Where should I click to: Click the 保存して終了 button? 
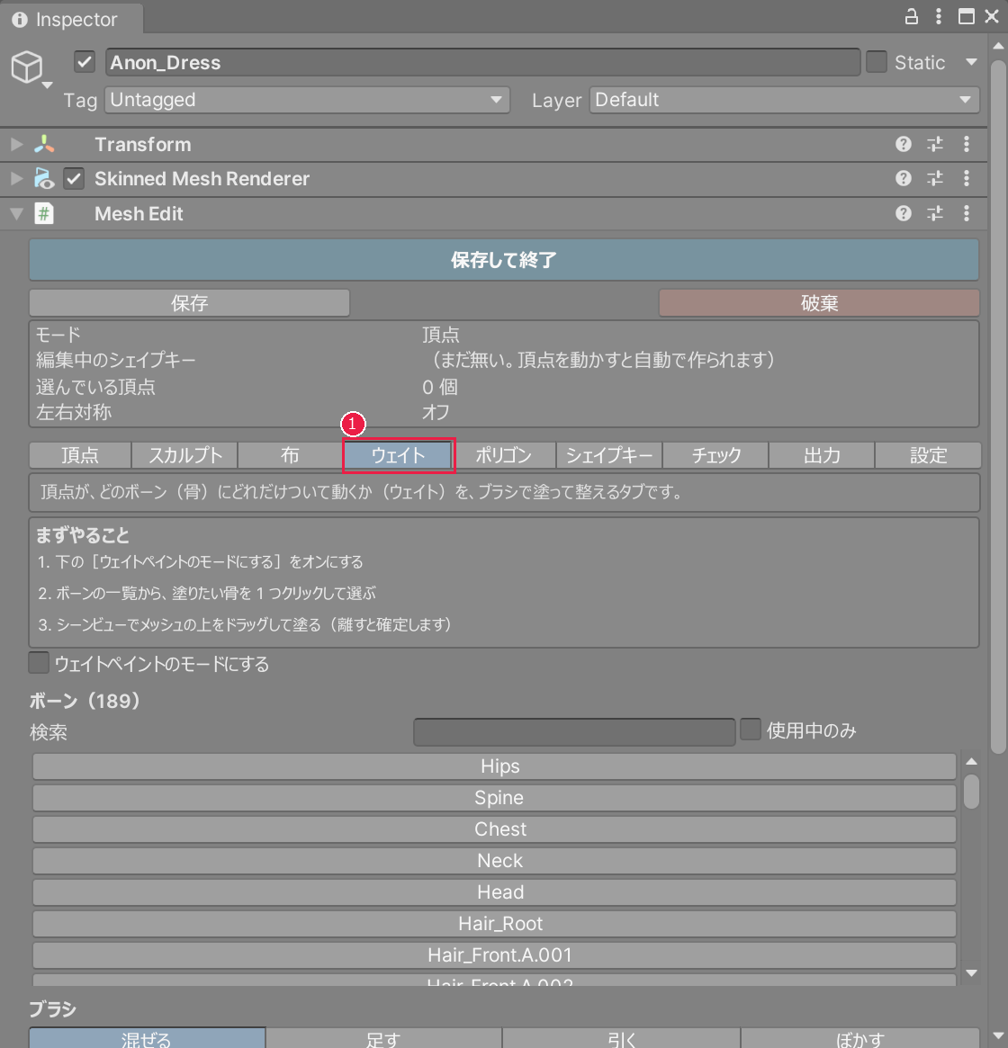click(x=504, y=260)
